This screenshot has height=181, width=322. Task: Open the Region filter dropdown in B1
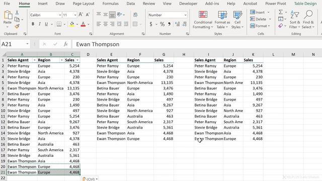click(x=61, y=60)
